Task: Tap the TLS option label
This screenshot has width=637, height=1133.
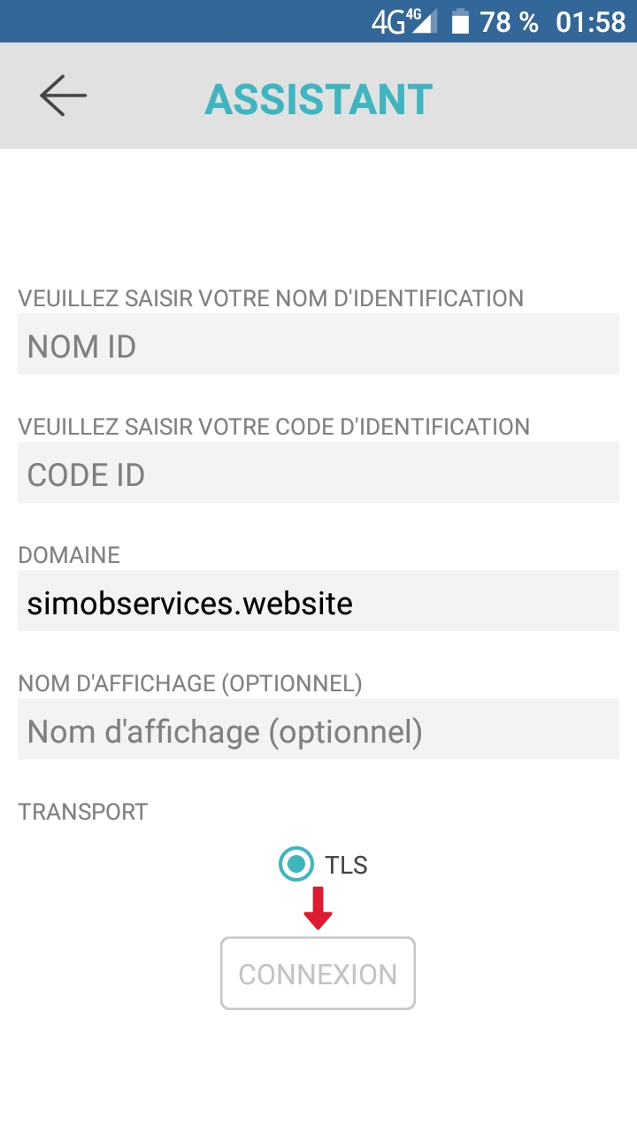Action: click(x=346, y=865)
